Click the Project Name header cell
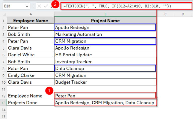The image size is (193, 119). tap(105, 21)
